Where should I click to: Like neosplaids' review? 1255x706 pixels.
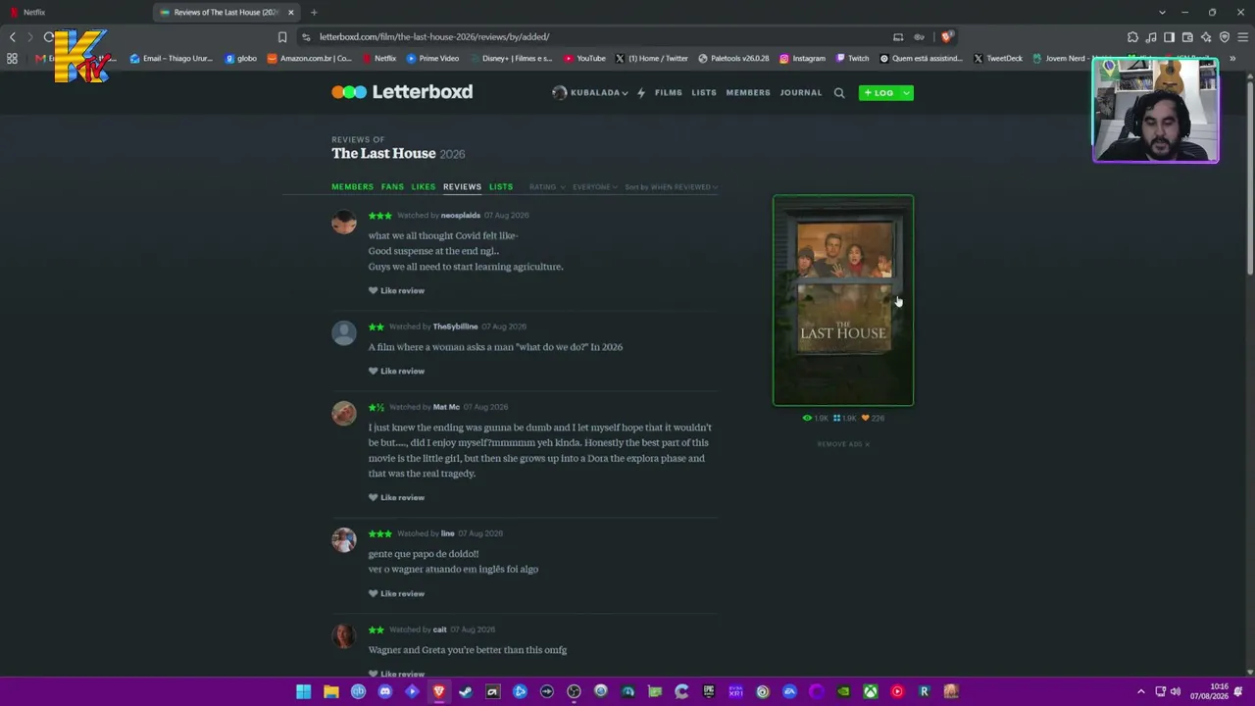point(396,291)
